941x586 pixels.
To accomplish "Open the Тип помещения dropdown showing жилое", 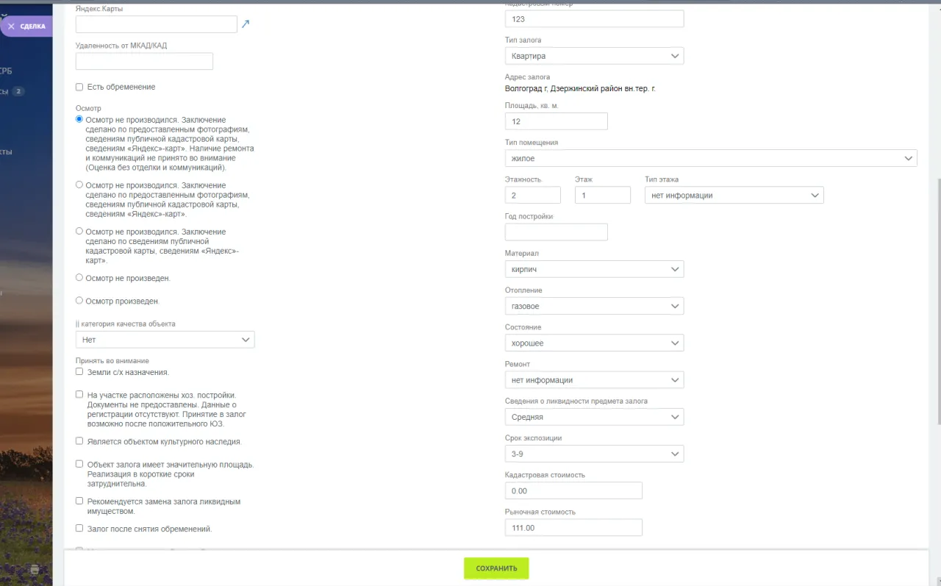I will click(710, 158).
